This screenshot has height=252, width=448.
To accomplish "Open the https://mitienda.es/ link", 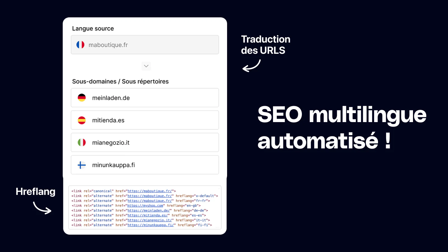I will [148, 215].
